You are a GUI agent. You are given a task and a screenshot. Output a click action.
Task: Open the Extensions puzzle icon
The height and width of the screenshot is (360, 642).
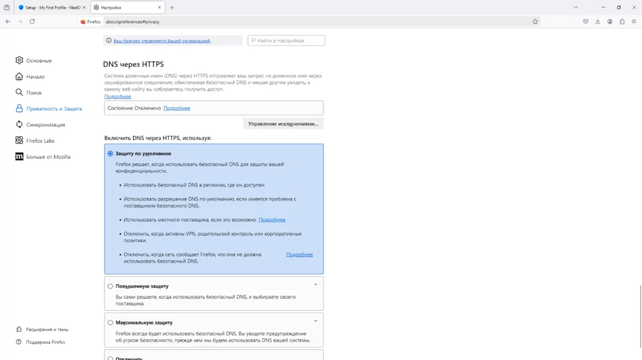point(622,21)
